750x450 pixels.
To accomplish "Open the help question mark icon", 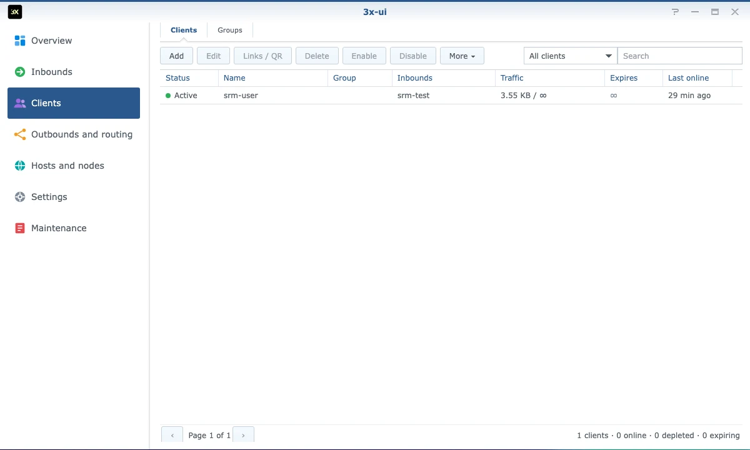I will pos(675,12).
